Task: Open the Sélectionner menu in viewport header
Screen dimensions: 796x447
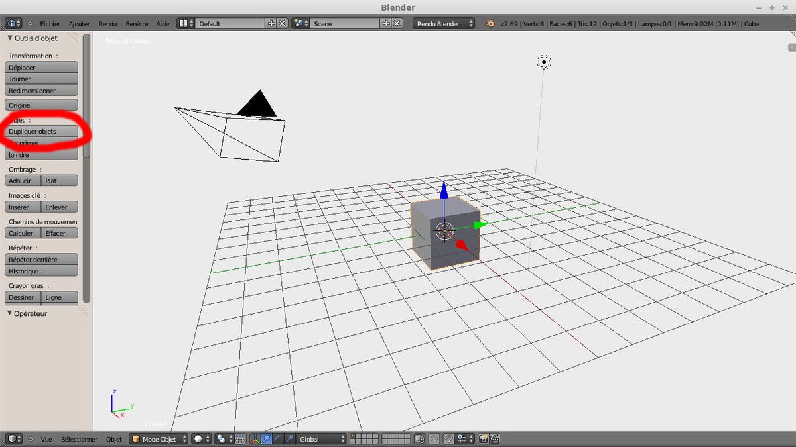Action: pos(79,439)
